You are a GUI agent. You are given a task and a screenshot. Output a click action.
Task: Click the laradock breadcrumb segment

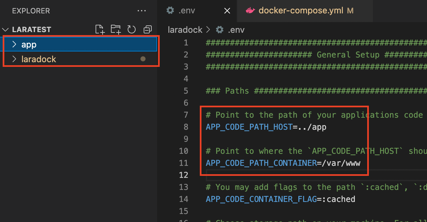185,30
